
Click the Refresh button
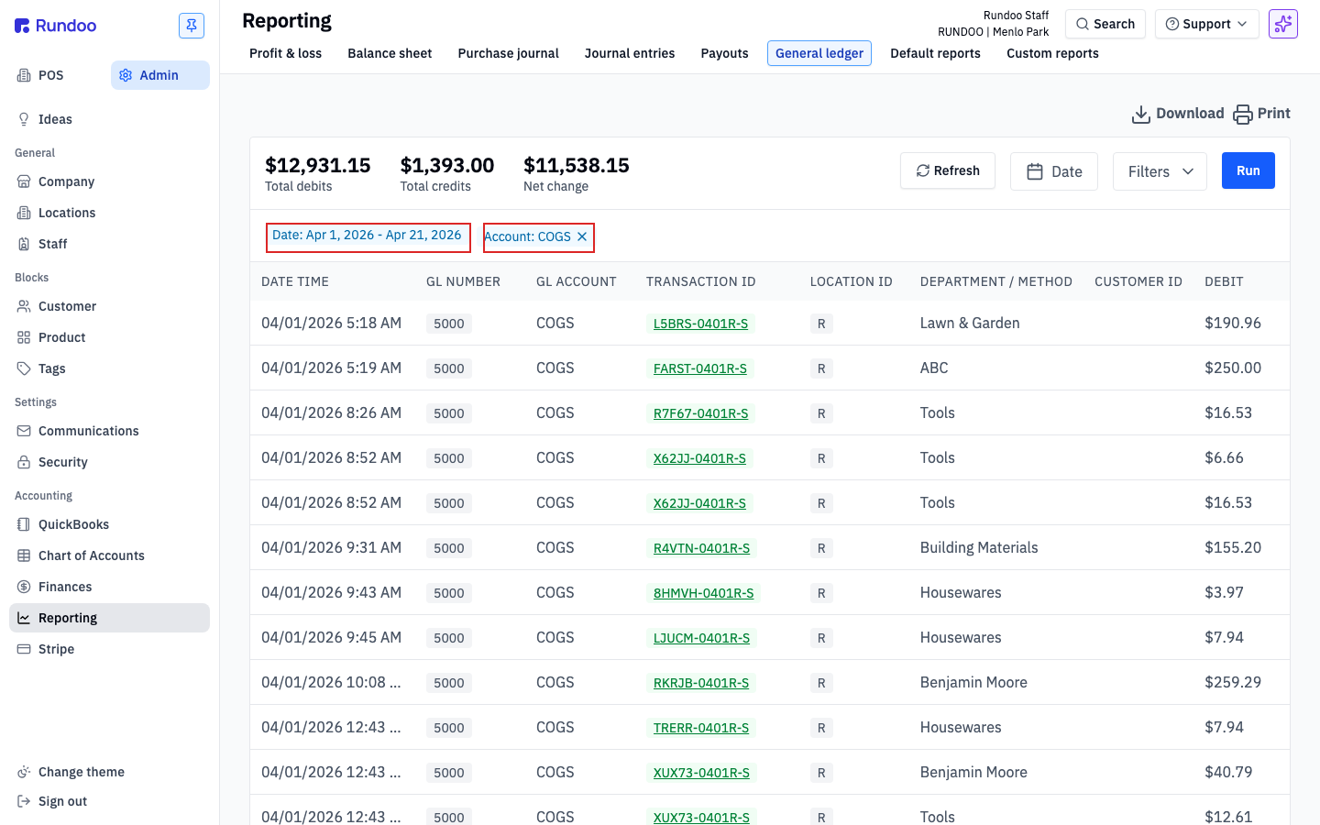(x=948, y=170)
